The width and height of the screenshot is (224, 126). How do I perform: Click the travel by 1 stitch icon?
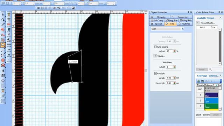pos(9,60)
